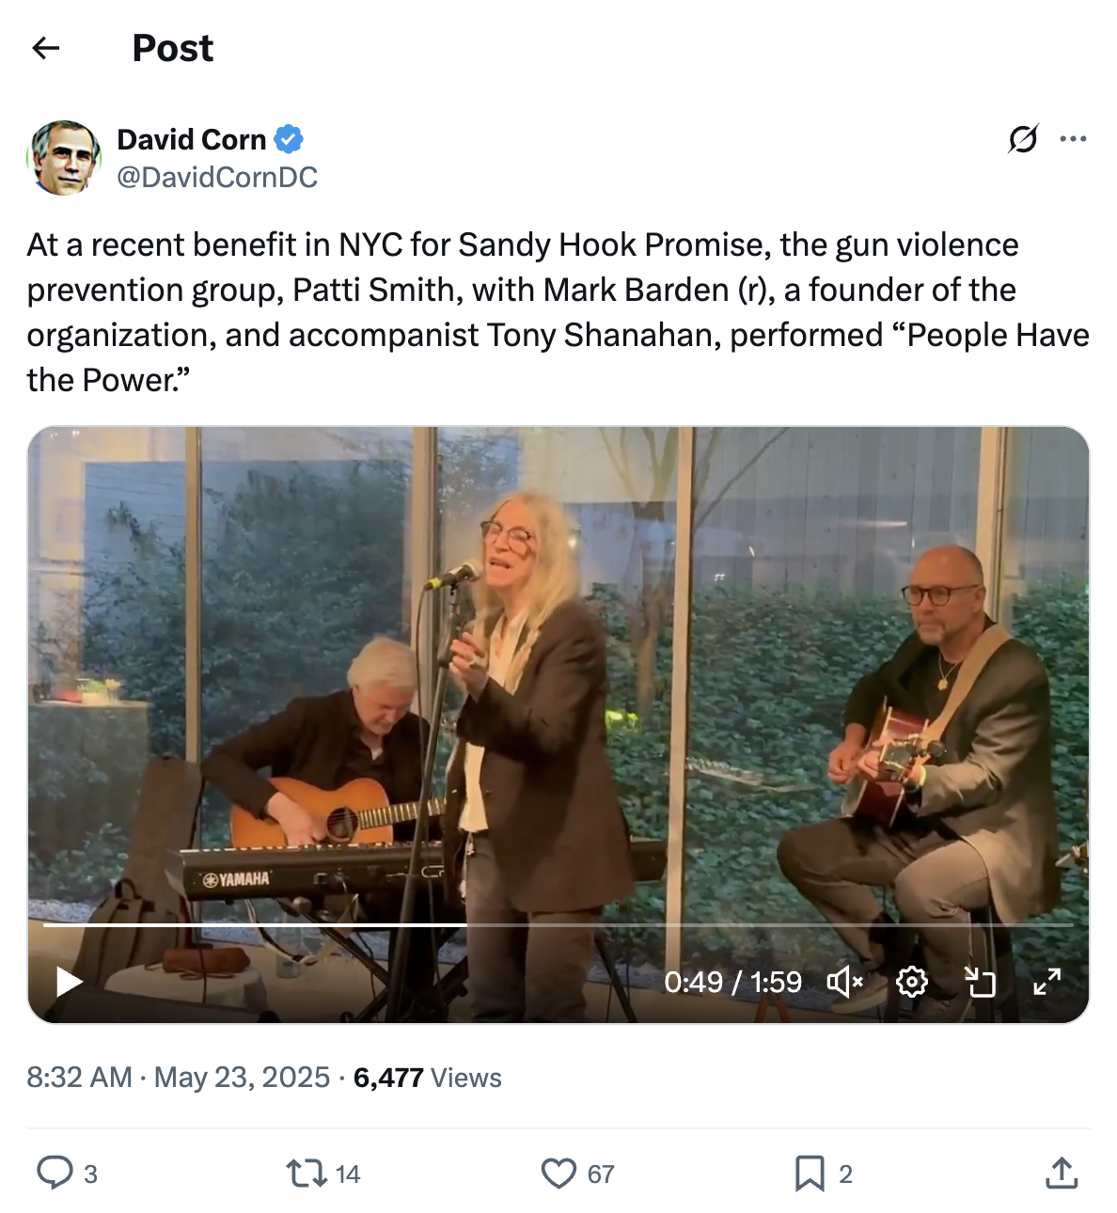This screenshot has width=1117, height=1213.
Task: Toggle fullscreen playback of the video
Action: tap(1046, 981)
